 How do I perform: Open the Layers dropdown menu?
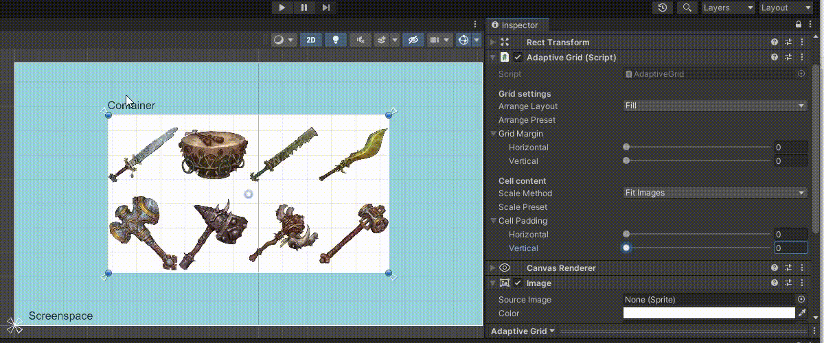point(728,8)
